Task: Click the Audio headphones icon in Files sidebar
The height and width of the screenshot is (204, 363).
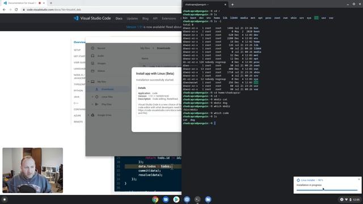Action: tap(92, 56)
